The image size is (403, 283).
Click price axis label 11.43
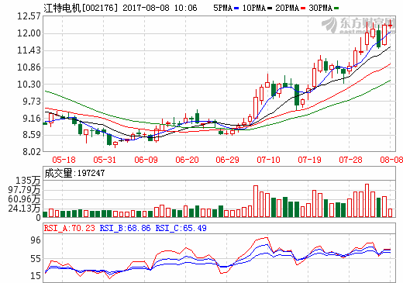pyautogui.click(x=29, y=50)
